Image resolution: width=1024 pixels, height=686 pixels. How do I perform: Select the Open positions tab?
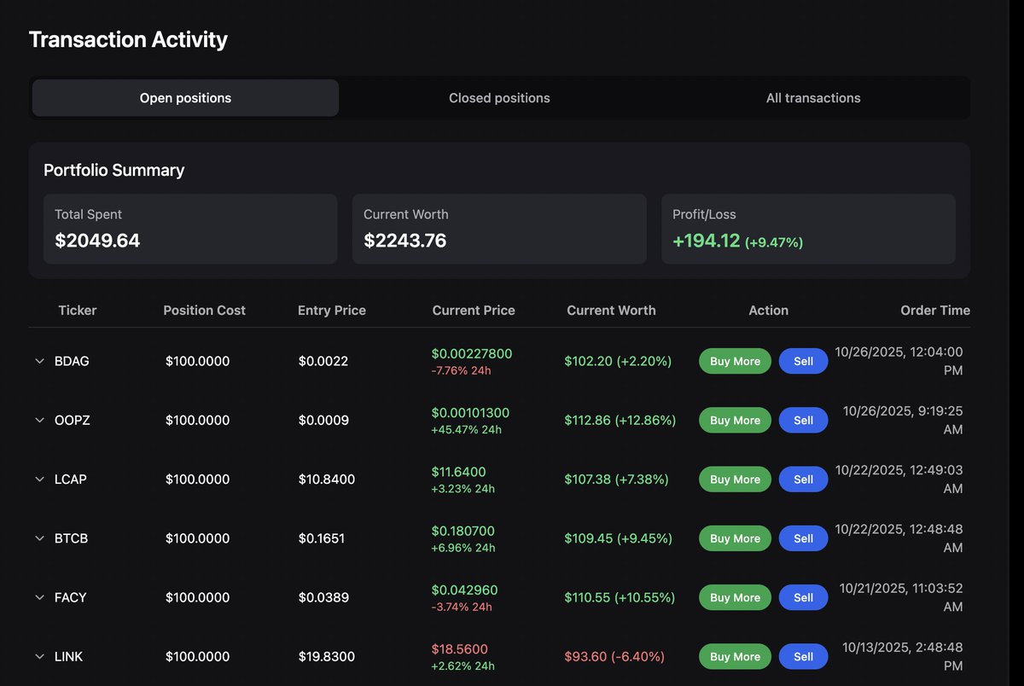pos(185,98)
